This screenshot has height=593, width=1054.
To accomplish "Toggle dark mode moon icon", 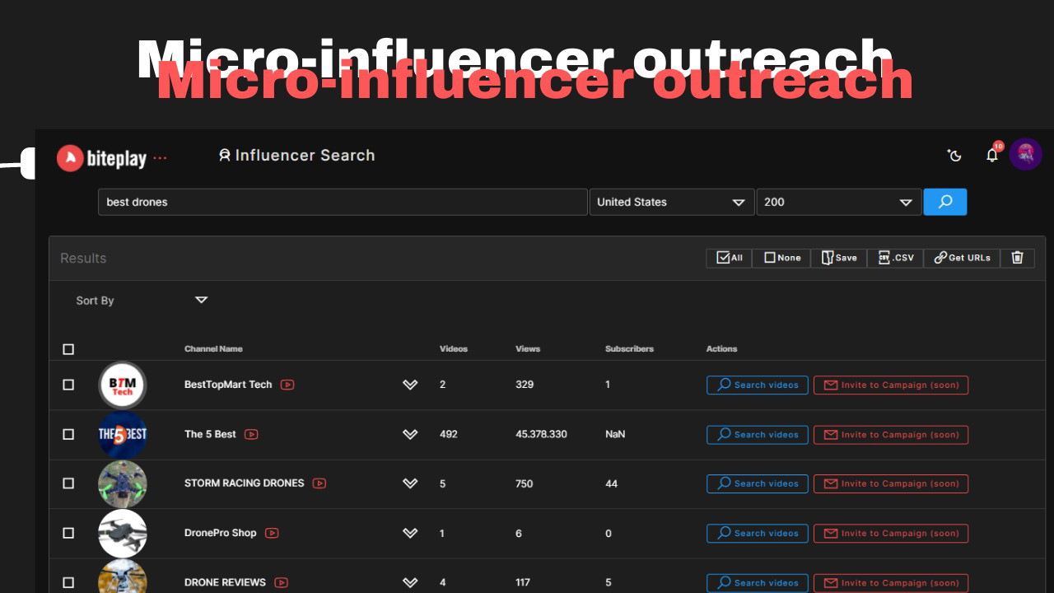I will point(954,155).
